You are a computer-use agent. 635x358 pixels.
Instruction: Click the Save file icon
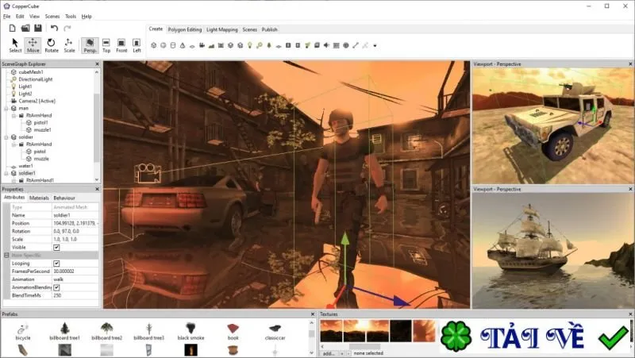pyautogui.click(x=37, y=28)
